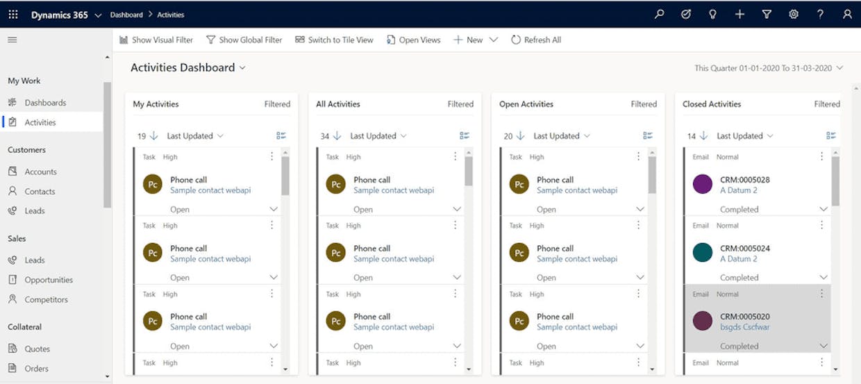This screenshot has width=861, height=384.
Task: Open the A Datum 2 link for CRM:0005028
Action: coord(739,190)
